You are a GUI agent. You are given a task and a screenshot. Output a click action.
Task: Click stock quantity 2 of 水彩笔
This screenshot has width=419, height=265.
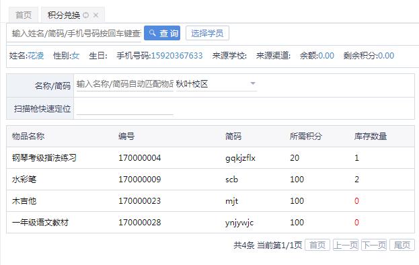[x=356, y=180]
